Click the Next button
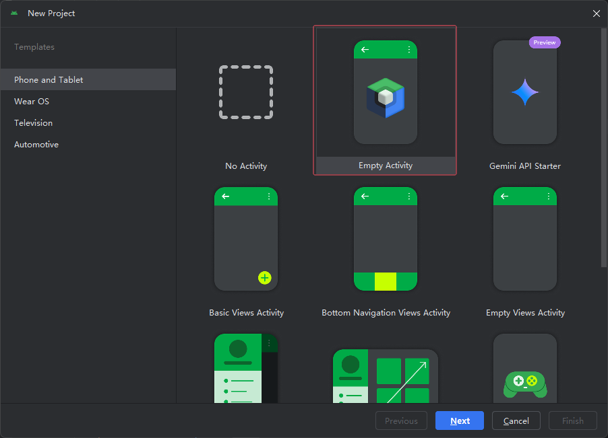Screen dimensions: 608x438 coord(459,421)
